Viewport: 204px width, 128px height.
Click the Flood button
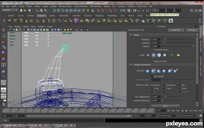(165, 106)
